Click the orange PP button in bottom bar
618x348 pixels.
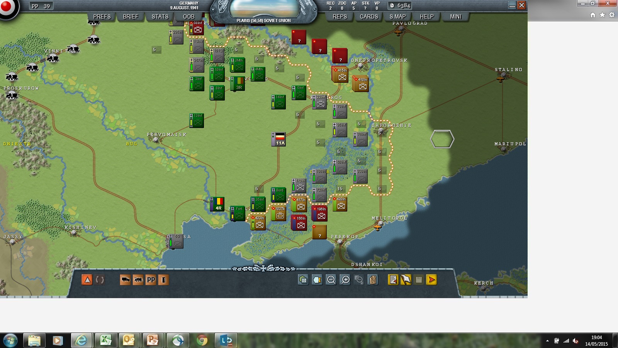[151, 280]
